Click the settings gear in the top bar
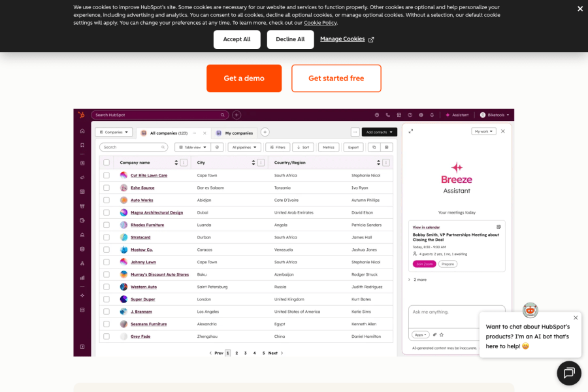Image resolution: width=588 pixels, height=392 pixels. click(421, 115)
